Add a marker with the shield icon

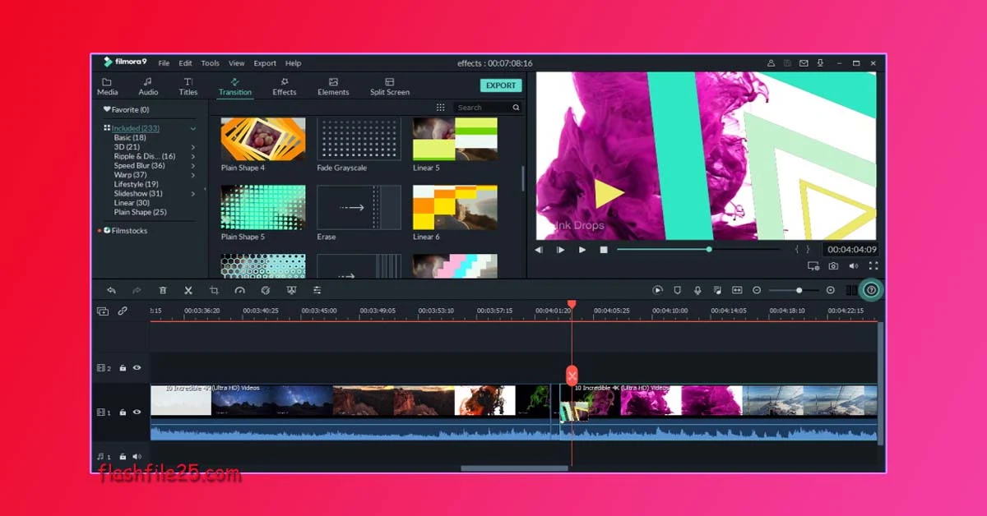pos(678,290)
